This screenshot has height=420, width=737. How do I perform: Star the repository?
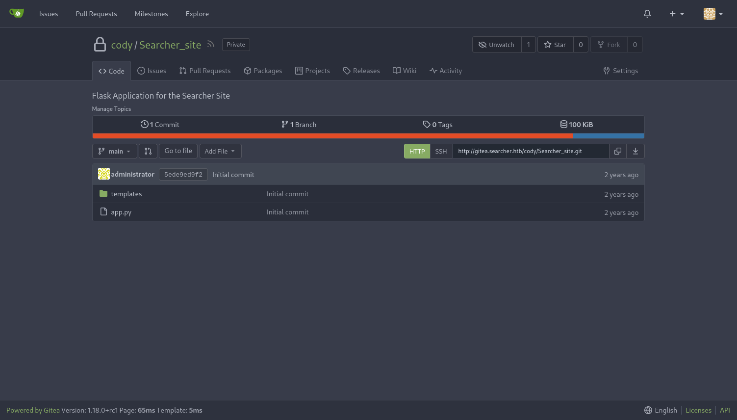coord(556,45)
